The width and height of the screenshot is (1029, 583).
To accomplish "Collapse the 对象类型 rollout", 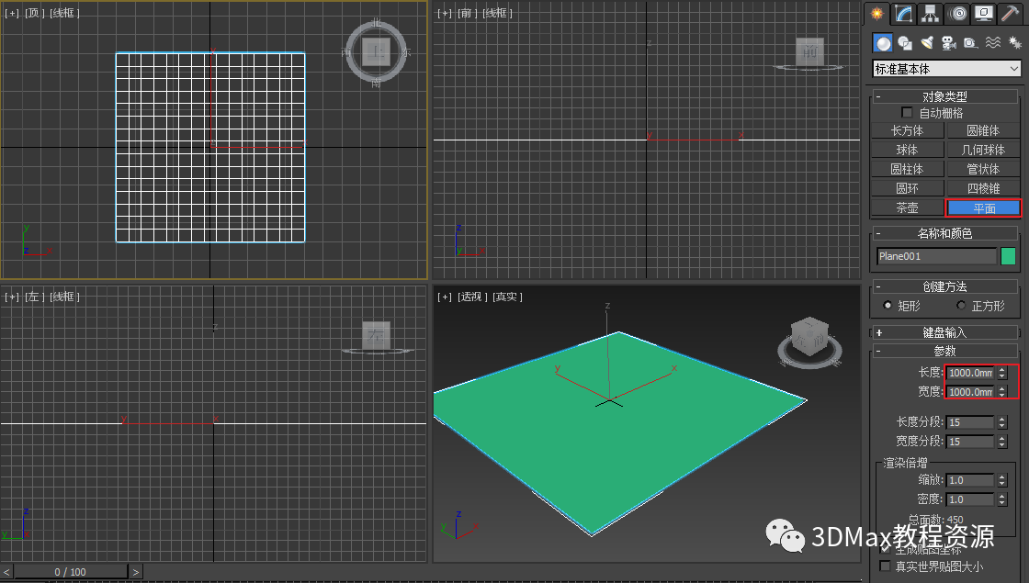I will (x=944, y=96).
